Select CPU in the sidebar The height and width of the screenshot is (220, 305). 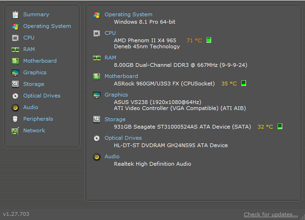pos(29,38)
